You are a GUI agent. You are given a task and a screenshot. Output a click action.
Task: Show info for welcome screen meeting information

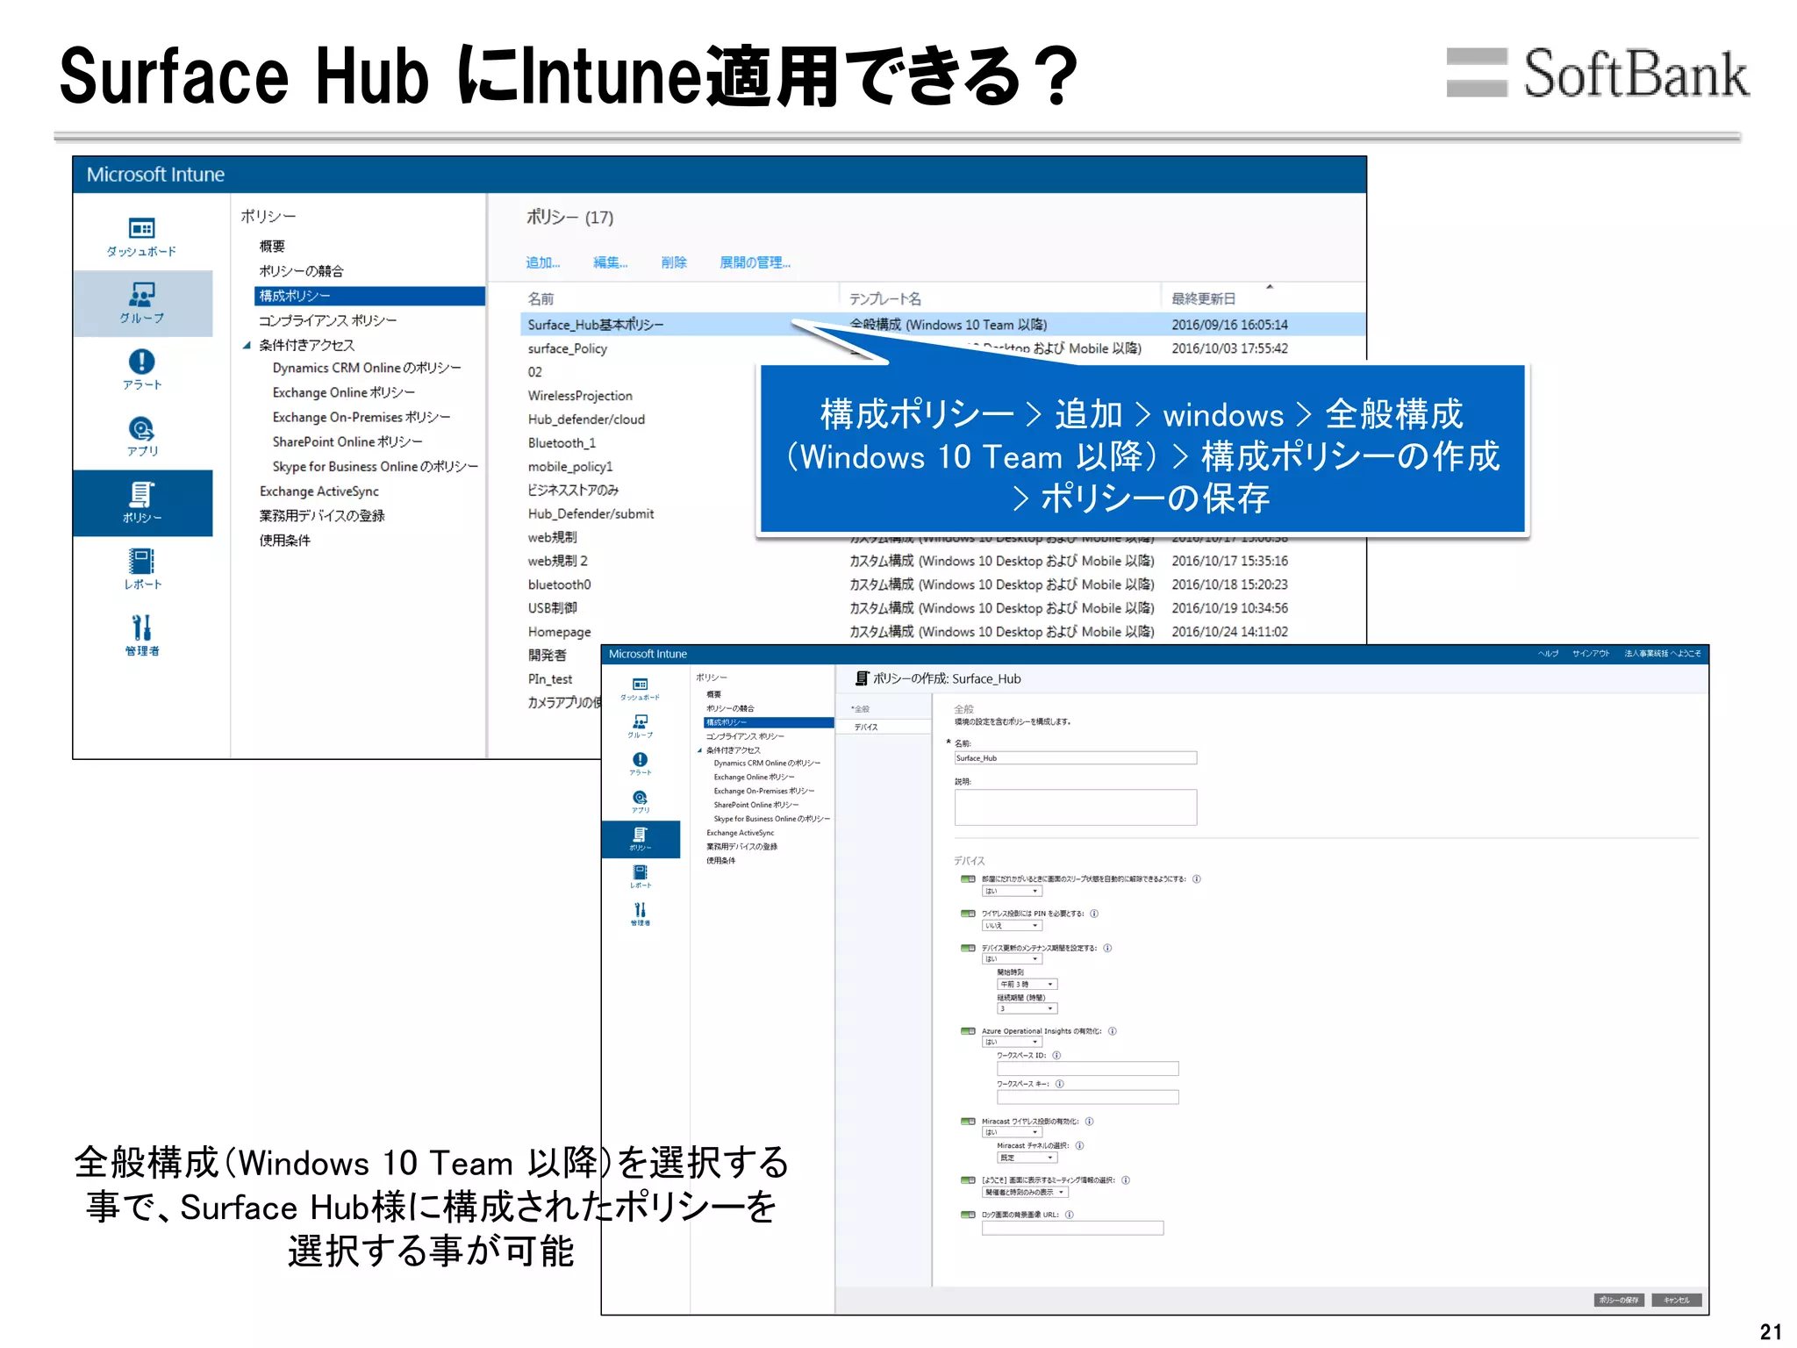tap(1126, 1180)
